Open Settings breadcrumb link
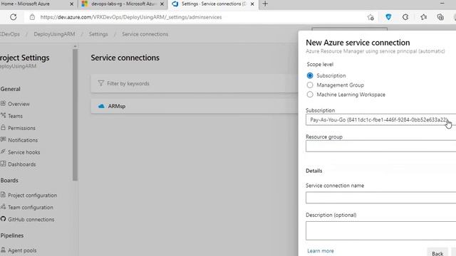The height and width of the screenshot is (256, 456). [x=98, y=34]
